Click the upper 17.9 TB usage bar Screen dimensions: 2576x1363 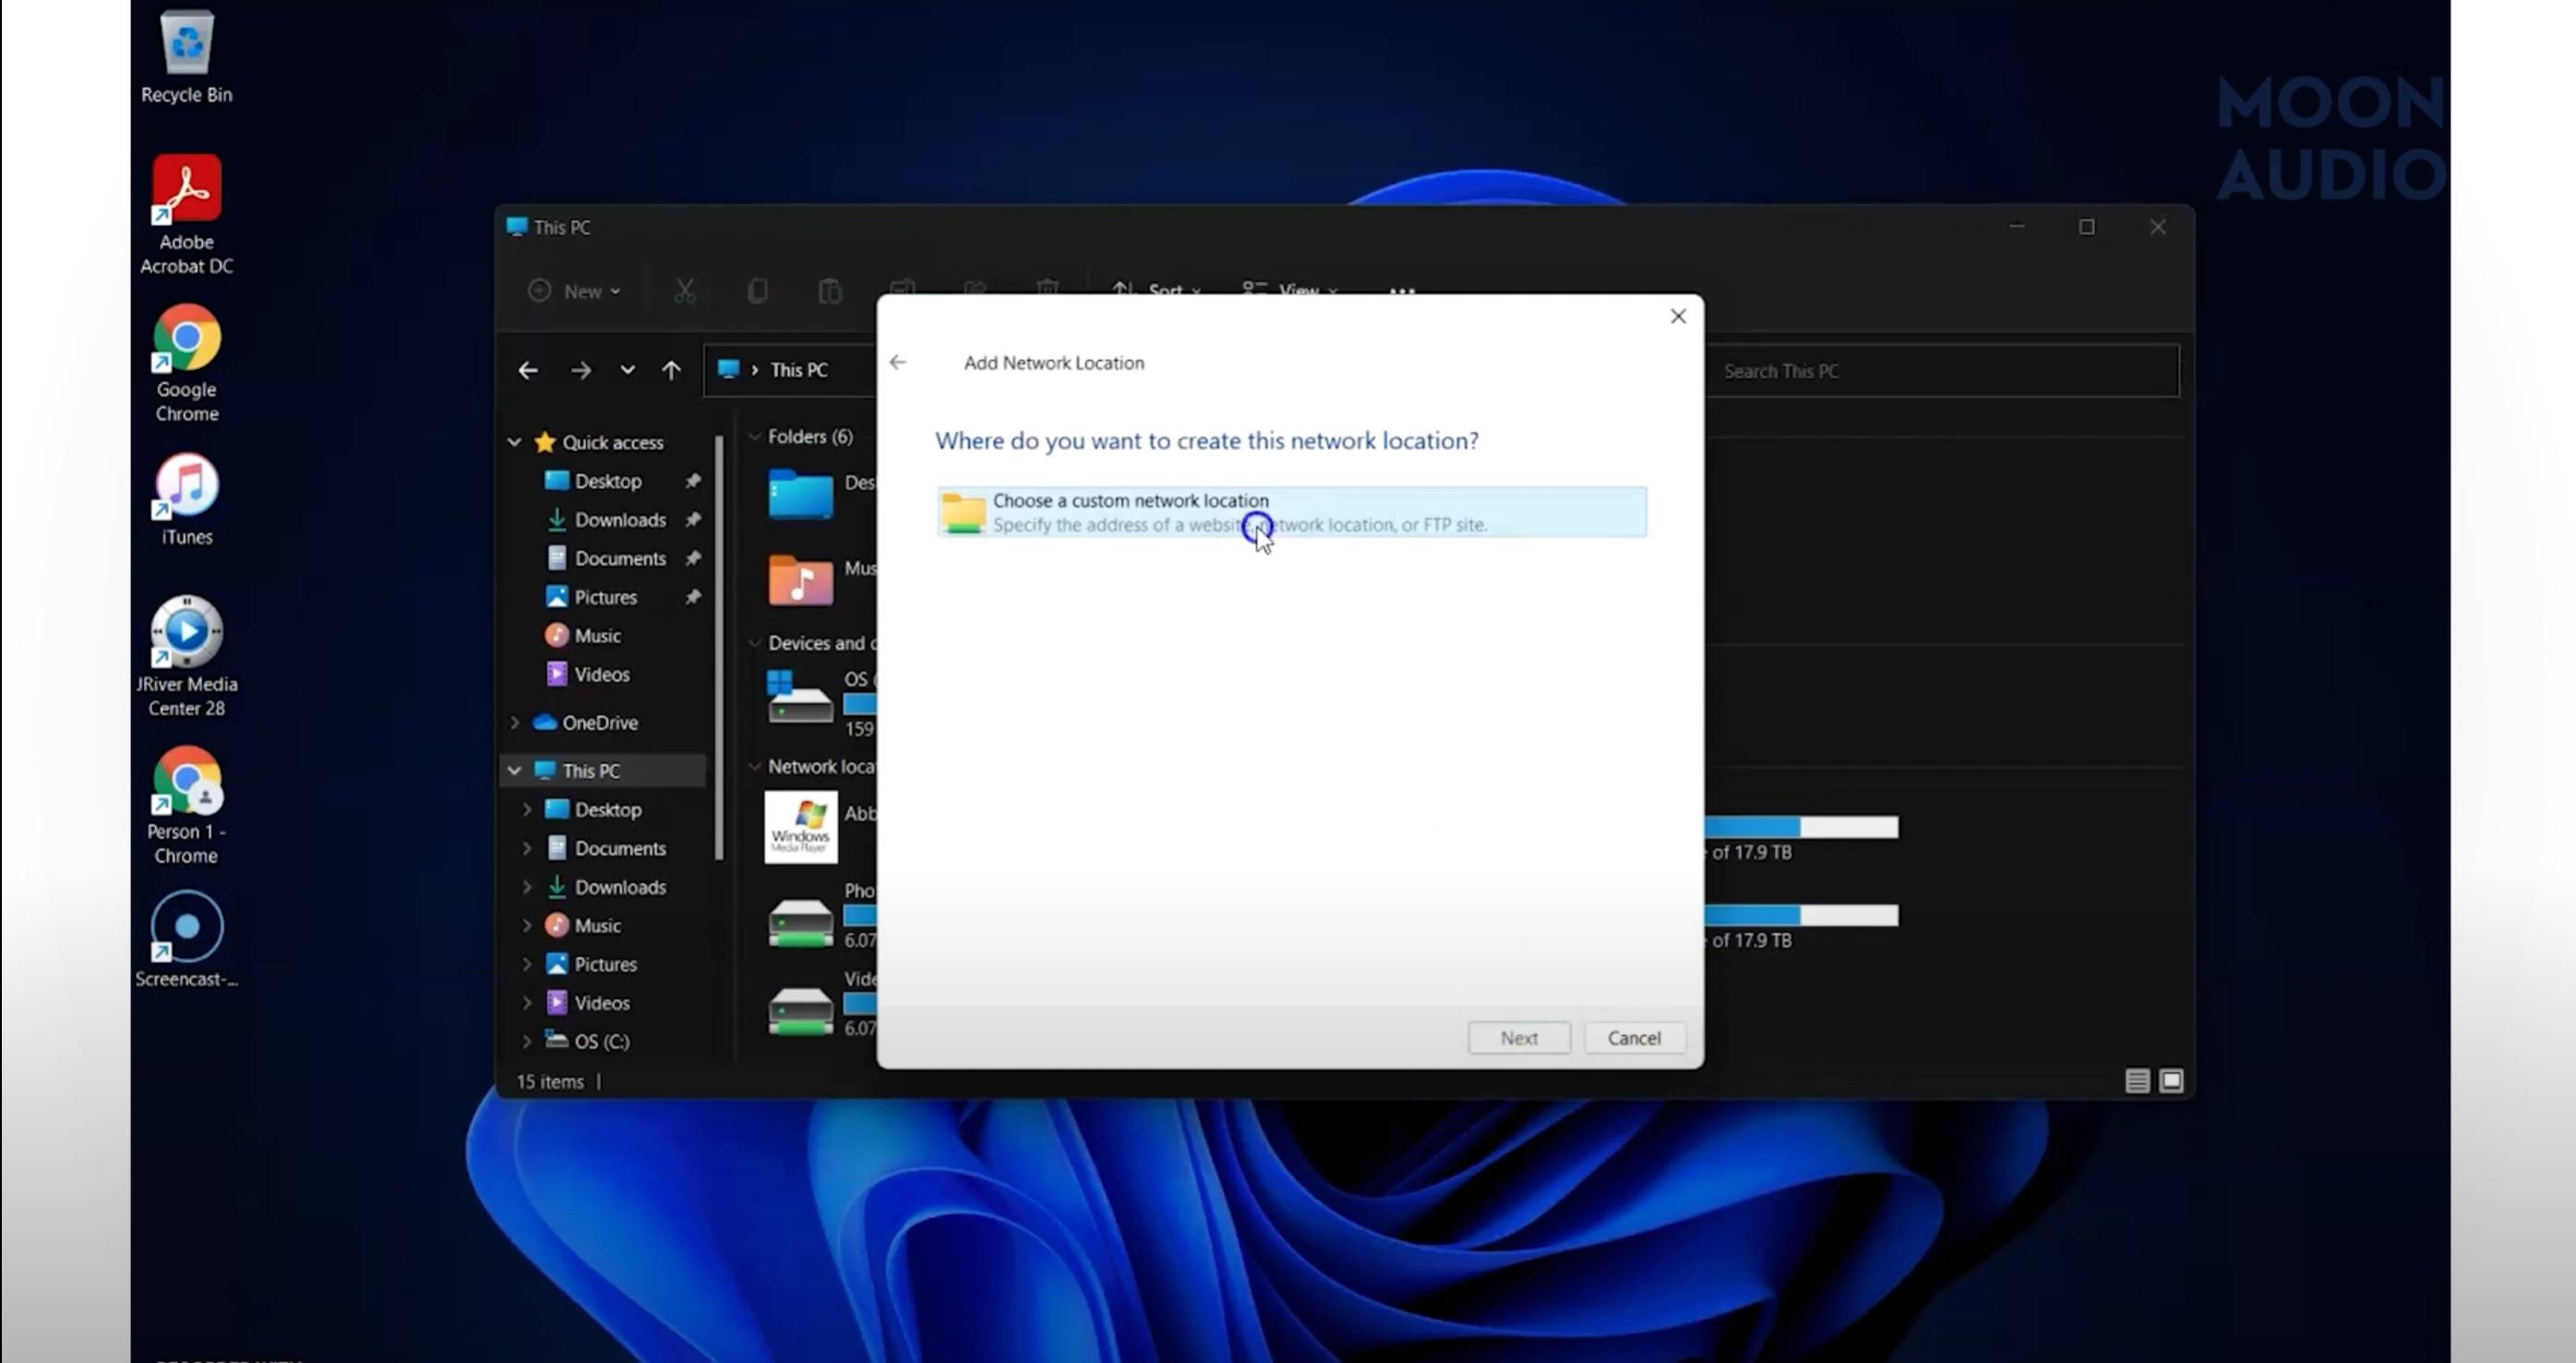(x=1801, y=827)
